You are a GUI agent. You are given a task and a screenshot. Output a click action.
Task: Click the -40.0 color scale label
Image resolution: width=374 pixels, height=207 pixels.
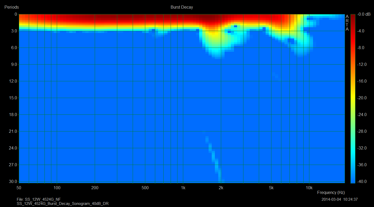(x=362, y=182)
